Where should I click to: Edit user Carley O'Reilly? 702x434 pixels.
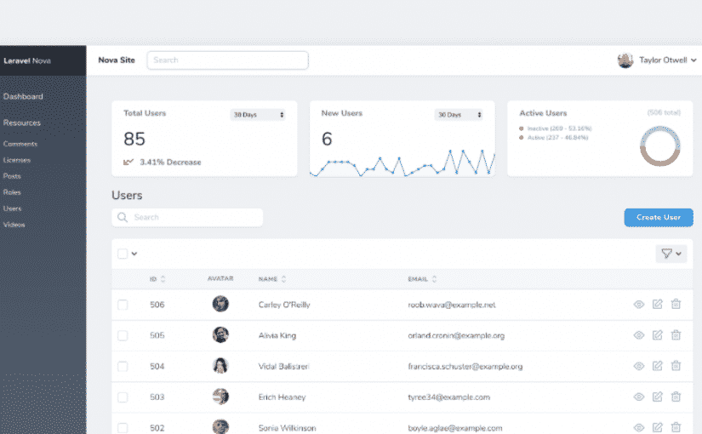657,304
